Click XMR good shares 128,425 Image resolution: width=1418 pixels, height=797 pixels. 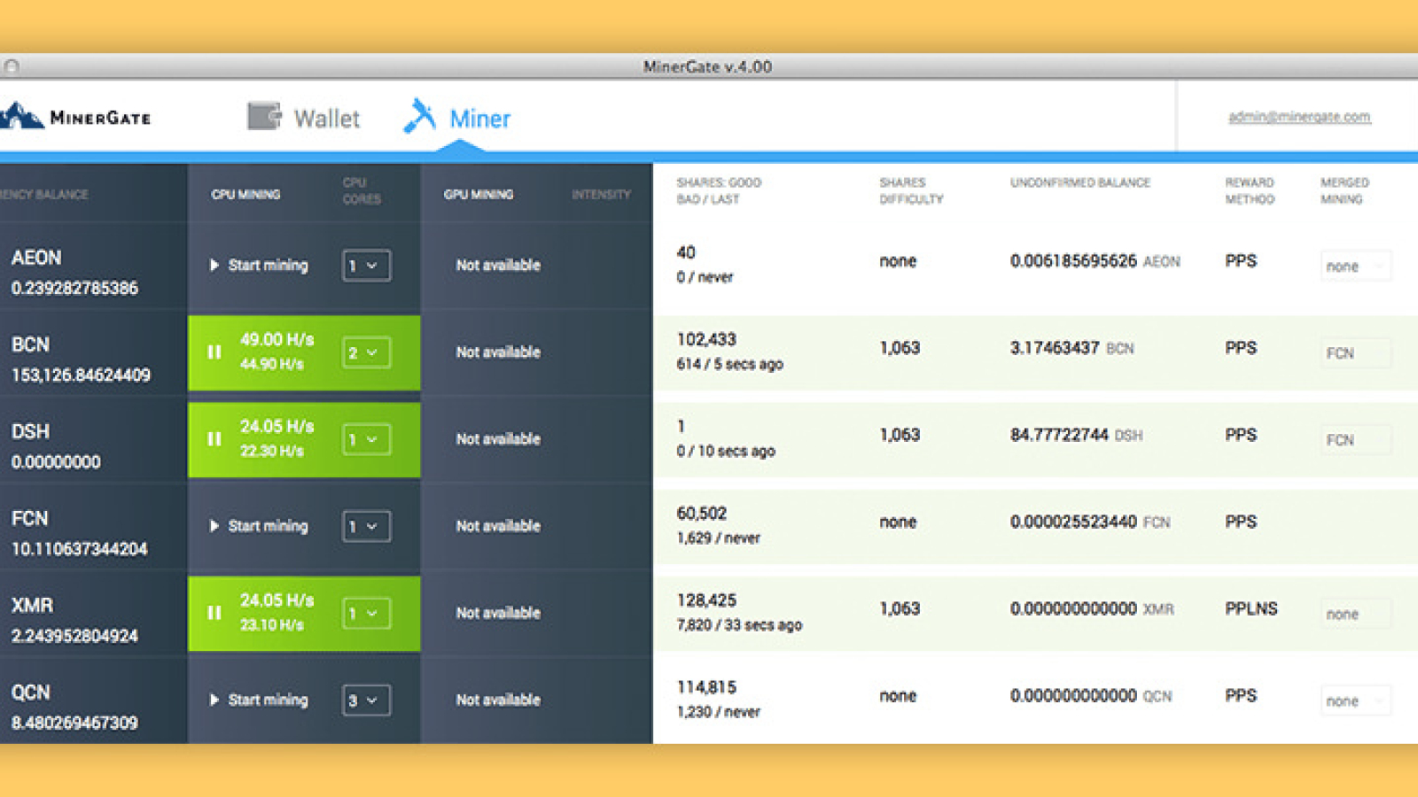point(706,600)
